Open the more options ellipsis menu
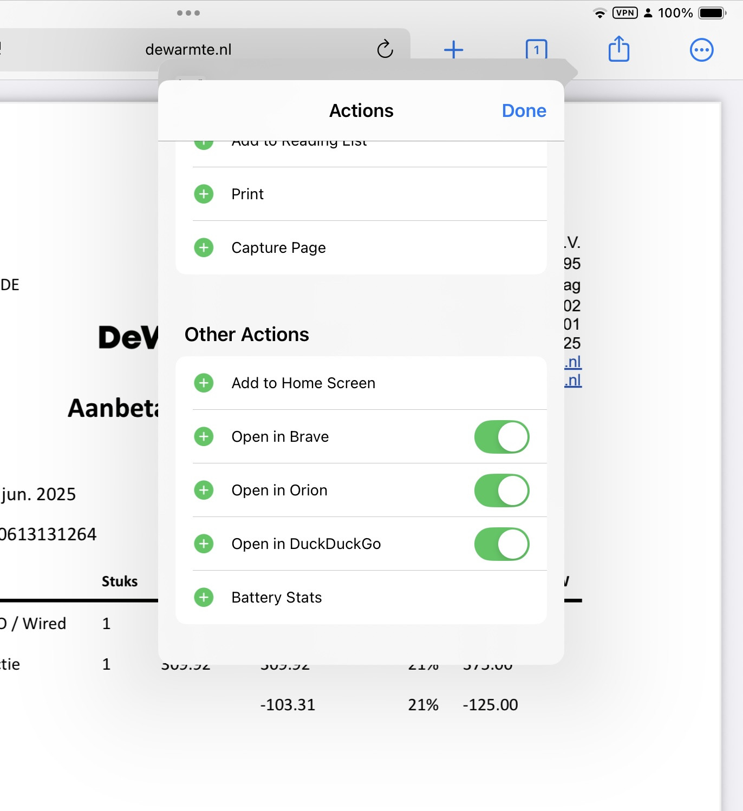 pyautogui.click(x=701, y=50)
